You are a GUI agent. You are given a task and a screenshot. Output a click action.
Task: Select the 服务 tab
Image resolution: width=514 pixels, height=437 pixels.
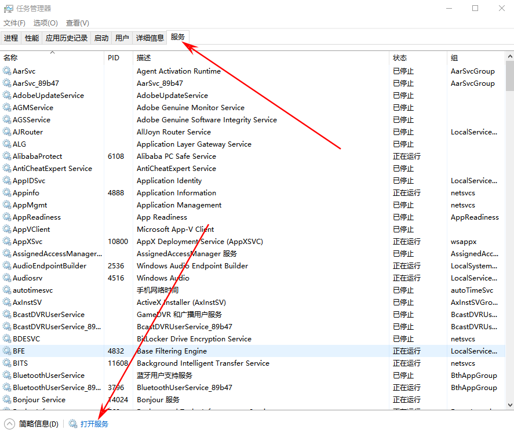(178, 37)
